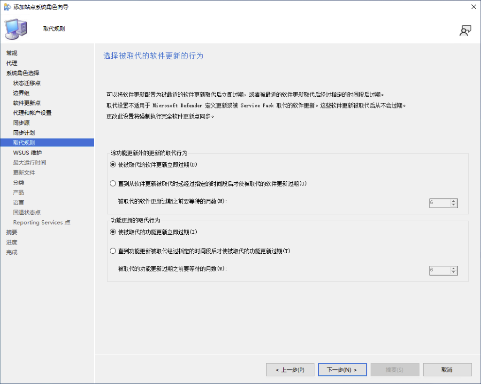Open 状态迁移点 in sidebar

coord(27,83)
